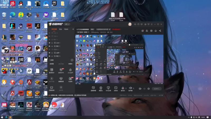The height and width of the screenshot is (119, 211).
Task: Toggle the lock on layer 图片 5
Action: coord(52,56)
